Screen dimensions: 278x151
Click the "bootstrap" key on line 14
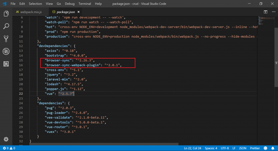coord(55,56)
